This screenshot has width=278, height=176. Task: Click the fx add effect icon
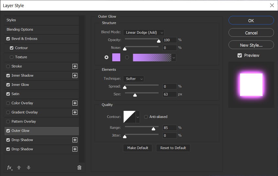coord(9,167)
